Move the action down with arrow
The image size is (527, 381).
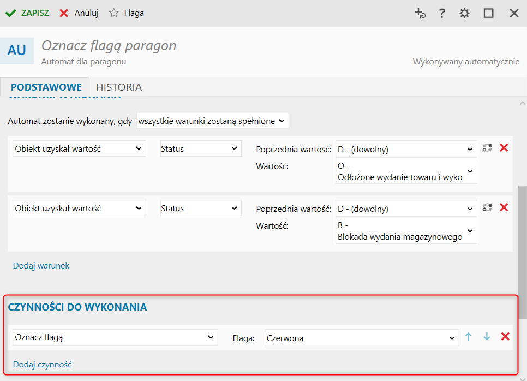tap(487, 337)
